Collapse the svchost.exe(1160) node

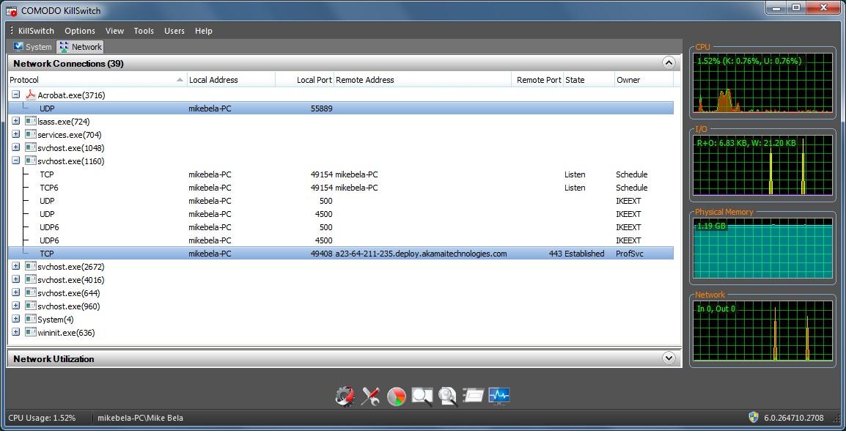15,161
